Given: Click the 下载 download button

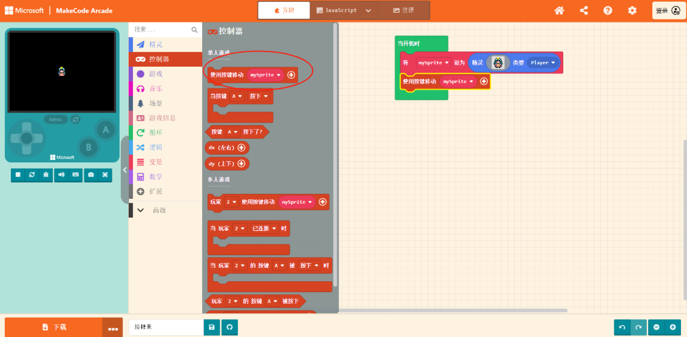Looking at the screenshot, I should coord(54,327).
